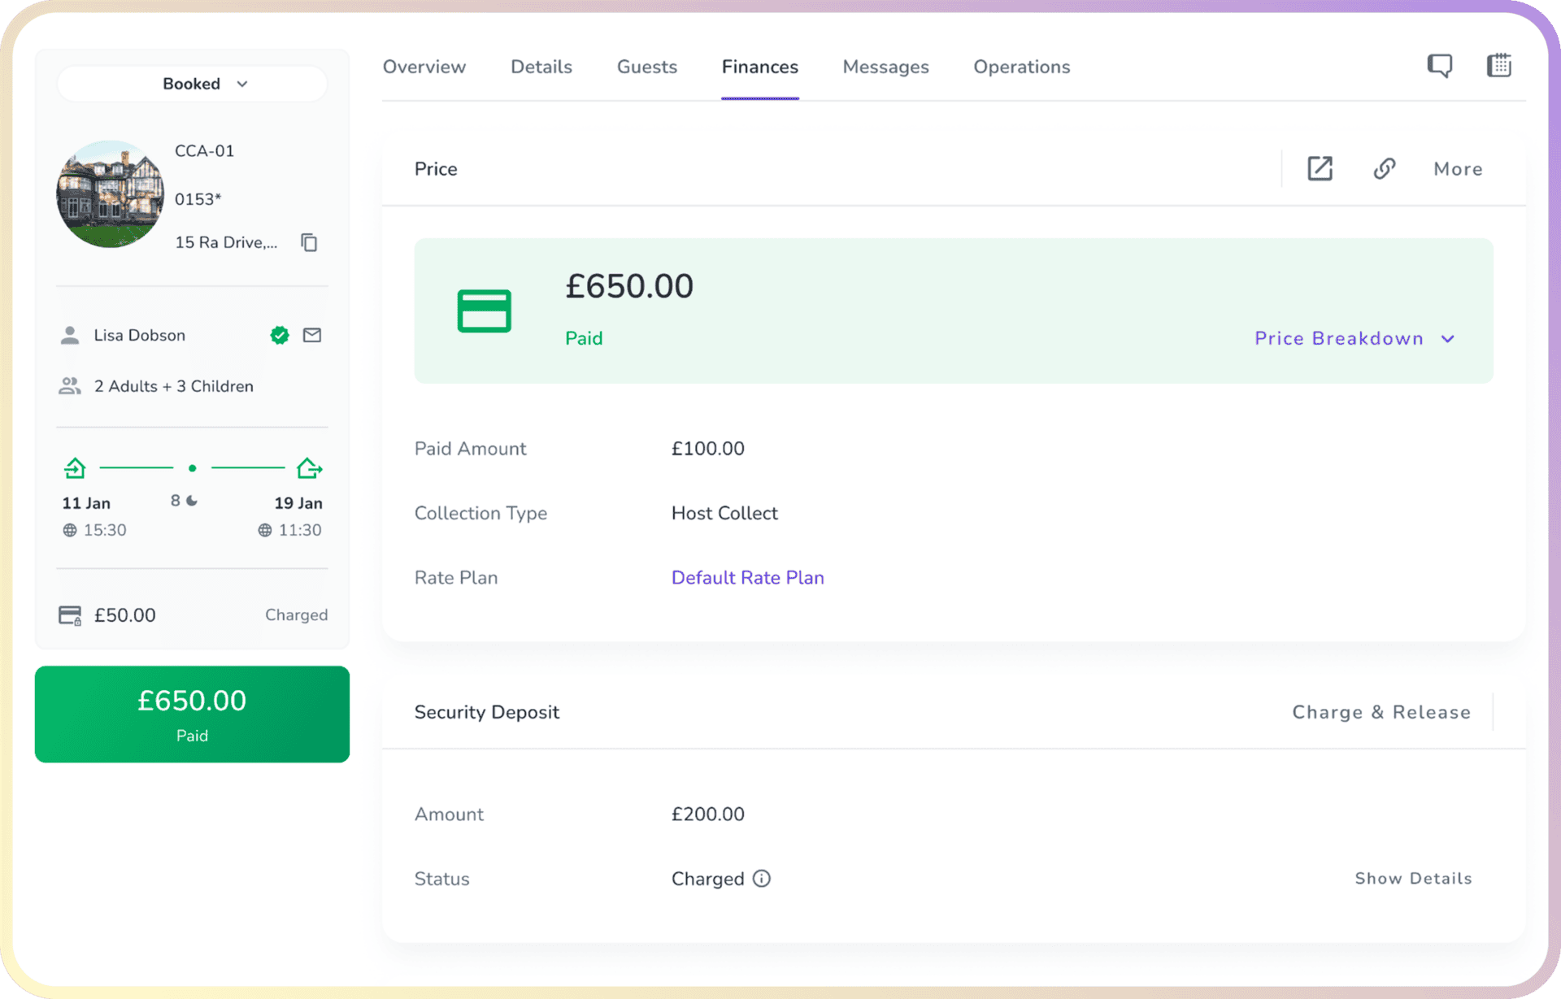Click the globe icon beside 15:30
Screen dimensions: 1561x999
click(70, 530)
